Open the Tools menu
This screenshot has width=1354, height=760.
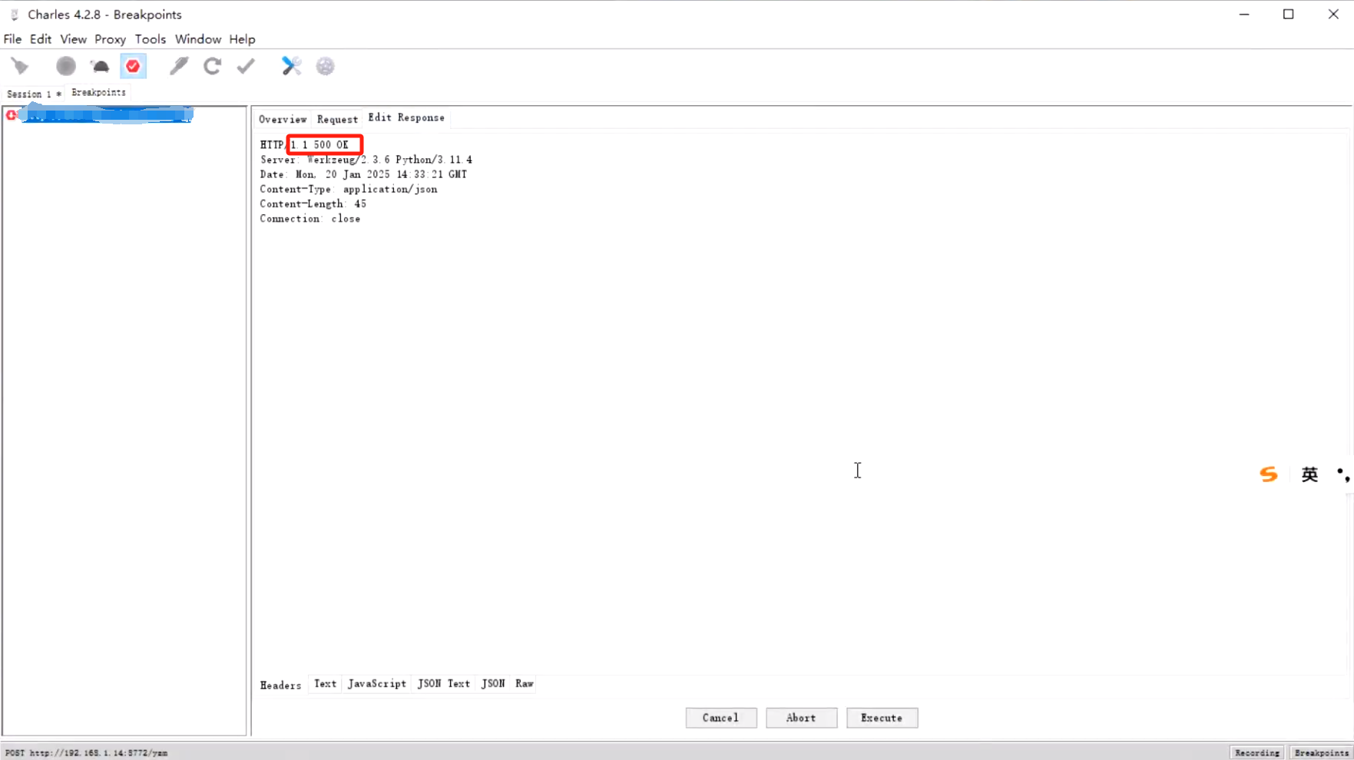click(151, 39)
